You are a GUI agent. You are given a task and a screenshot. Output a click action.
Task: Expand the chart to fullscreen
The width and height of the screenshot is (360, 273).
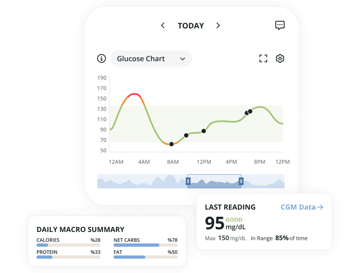[263, 58]
